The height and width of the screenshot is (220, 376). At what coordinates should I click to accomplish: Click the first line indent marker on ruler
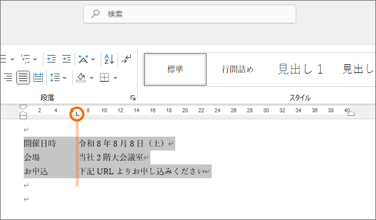point(23,107)
